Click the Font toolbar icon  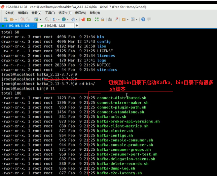pos(73,19)
